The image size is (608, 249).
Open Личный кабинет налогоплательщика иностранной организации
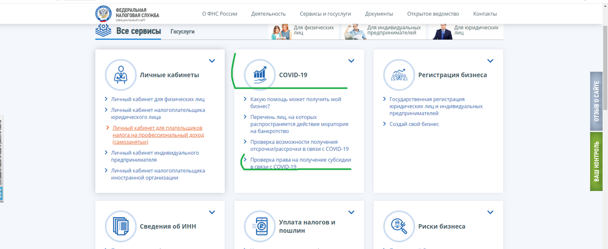coord(158,174)
